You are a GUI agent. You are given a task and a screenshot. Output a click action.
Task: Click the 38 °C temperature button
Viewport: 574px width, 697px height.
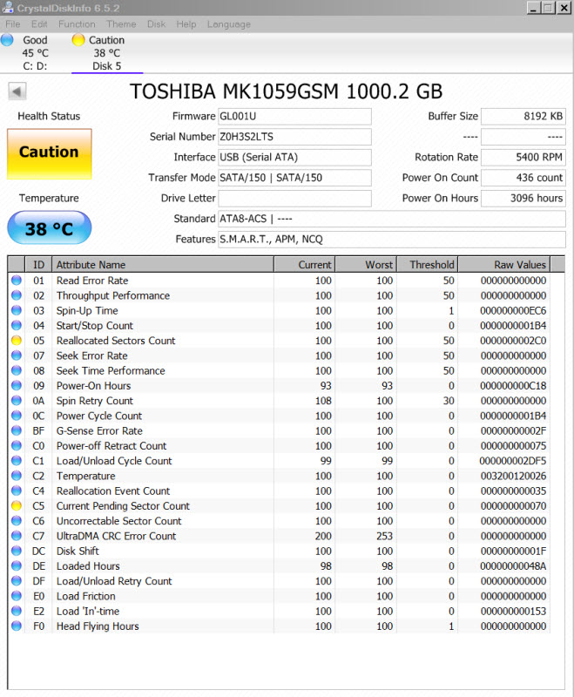pyautogui.click(x=50, y=228)
